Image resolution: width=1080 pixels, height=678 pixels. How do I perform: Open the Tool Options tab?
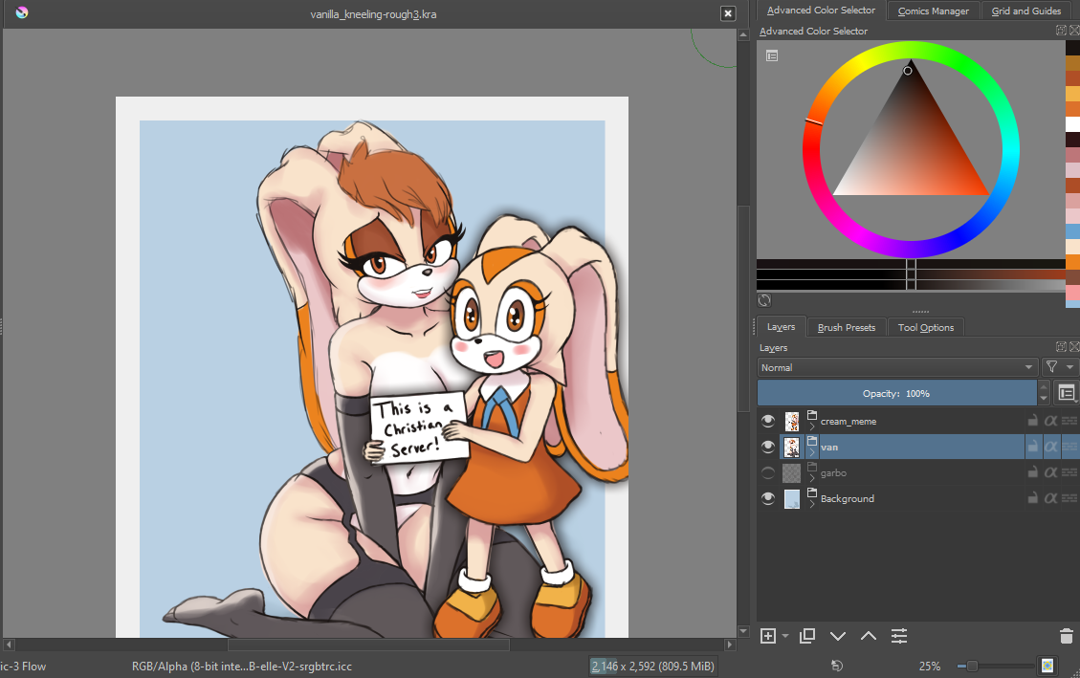[926, 328]
